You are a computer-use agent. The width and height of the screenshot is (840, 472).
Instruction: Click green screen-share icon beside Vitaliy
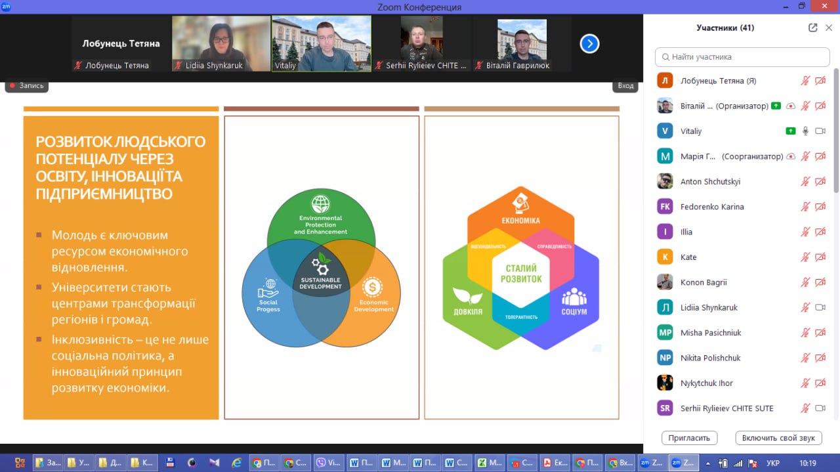(x=791, y=131)
